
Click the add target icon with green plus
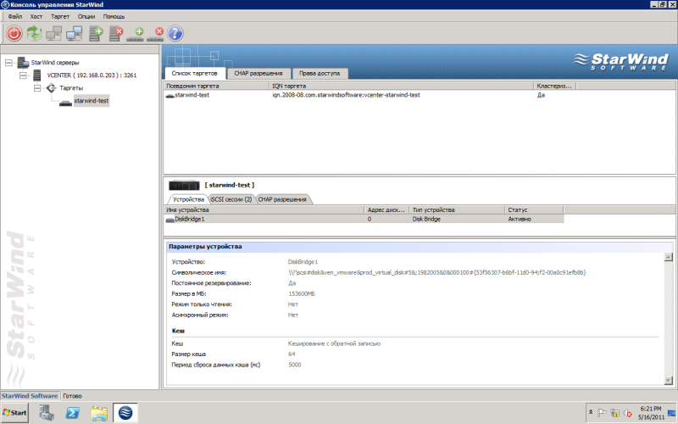click(x=136, y=34)
